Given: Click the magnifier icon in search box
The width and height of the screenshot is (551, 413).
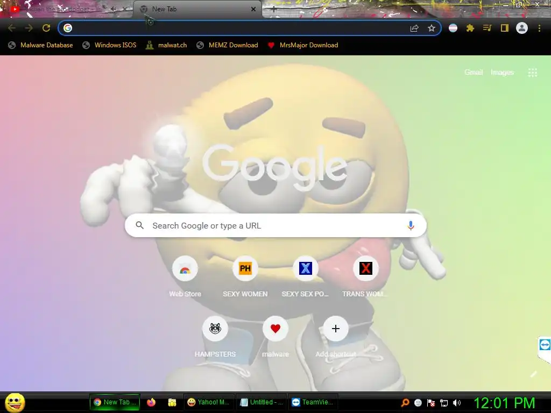Looking at the screenshot, I should tap(139, 225).
